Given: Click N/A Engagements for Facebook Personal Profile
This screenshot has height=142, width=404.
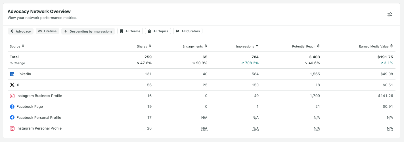Looking at the screenshot, I should [x=204, y=118].
